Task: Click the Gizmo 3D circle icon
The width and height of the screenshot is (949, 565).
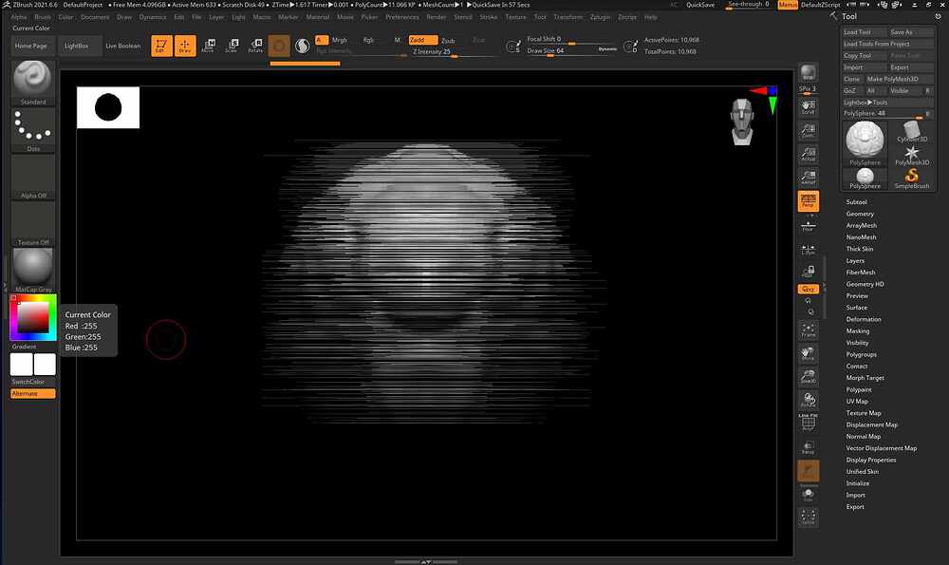Action: (279, 46)
